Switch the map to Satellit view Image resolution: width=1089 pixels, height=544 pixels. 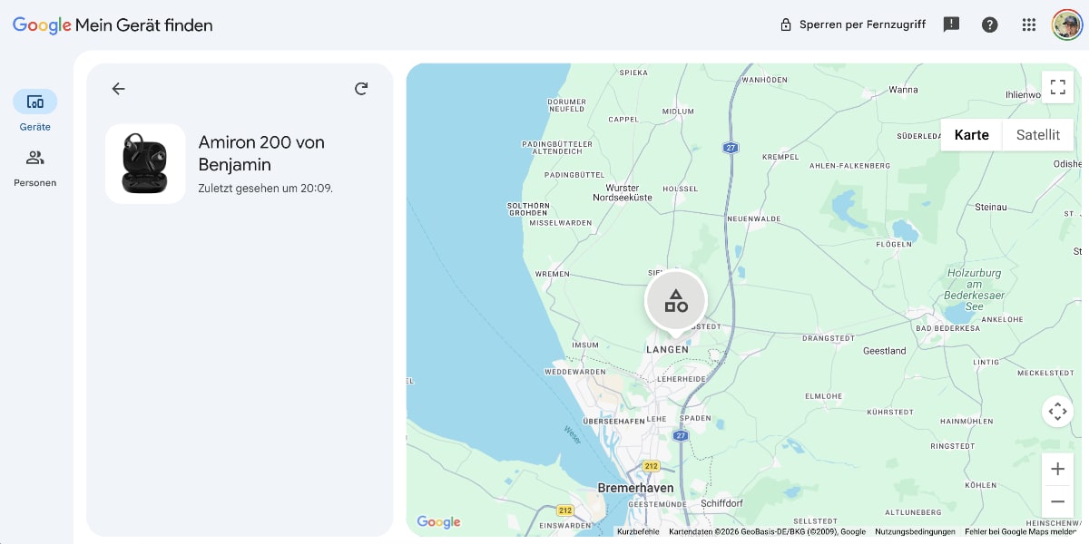1037,134
